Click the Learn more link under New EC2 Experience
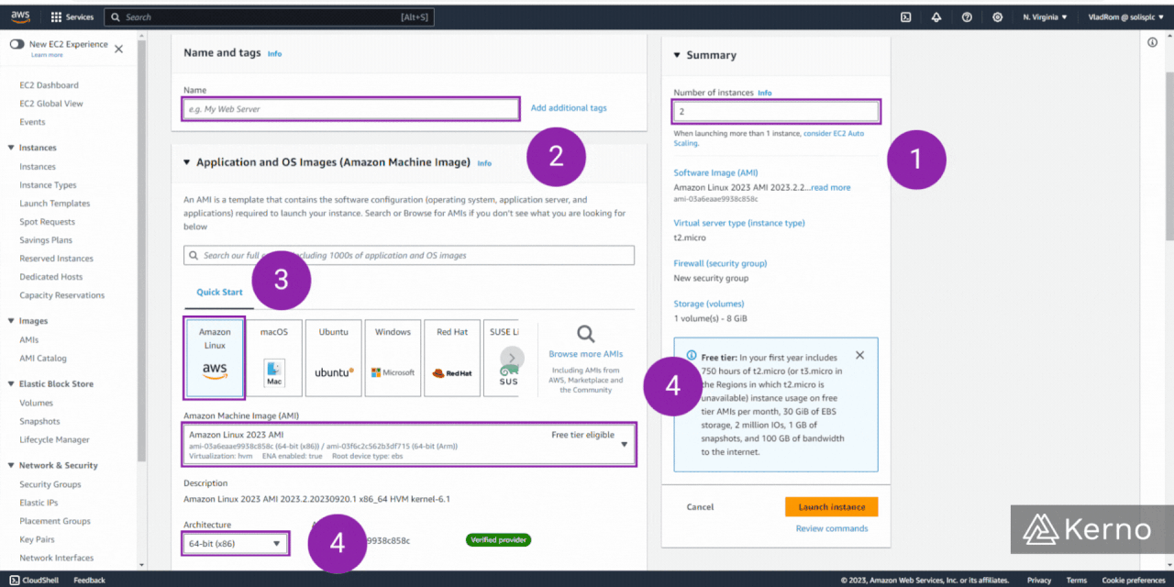 (x=47, y=55)
